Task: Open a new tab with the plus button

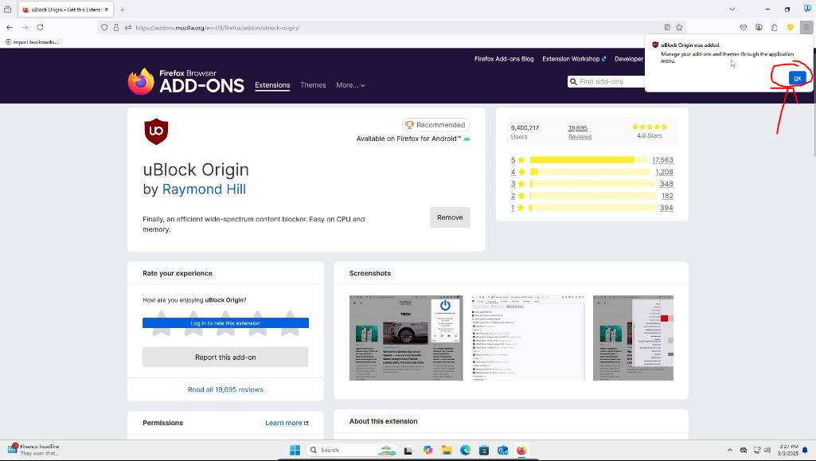Action: click(x=123, y=10)
